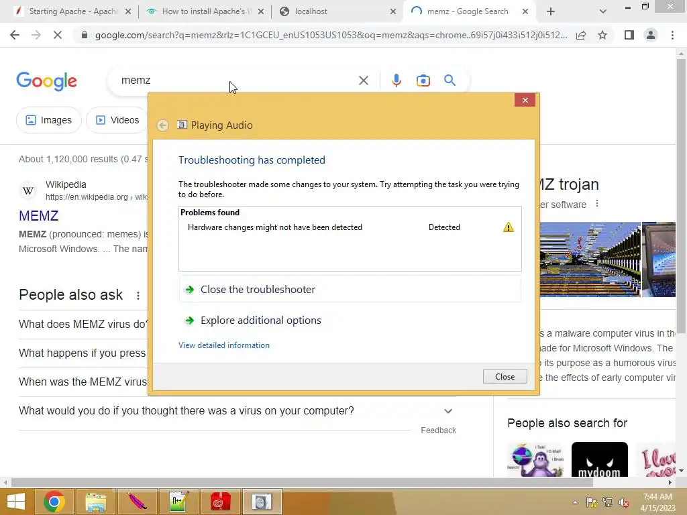
Task: Click the Chrome forward navigation arrow
Action: [36, 35]
